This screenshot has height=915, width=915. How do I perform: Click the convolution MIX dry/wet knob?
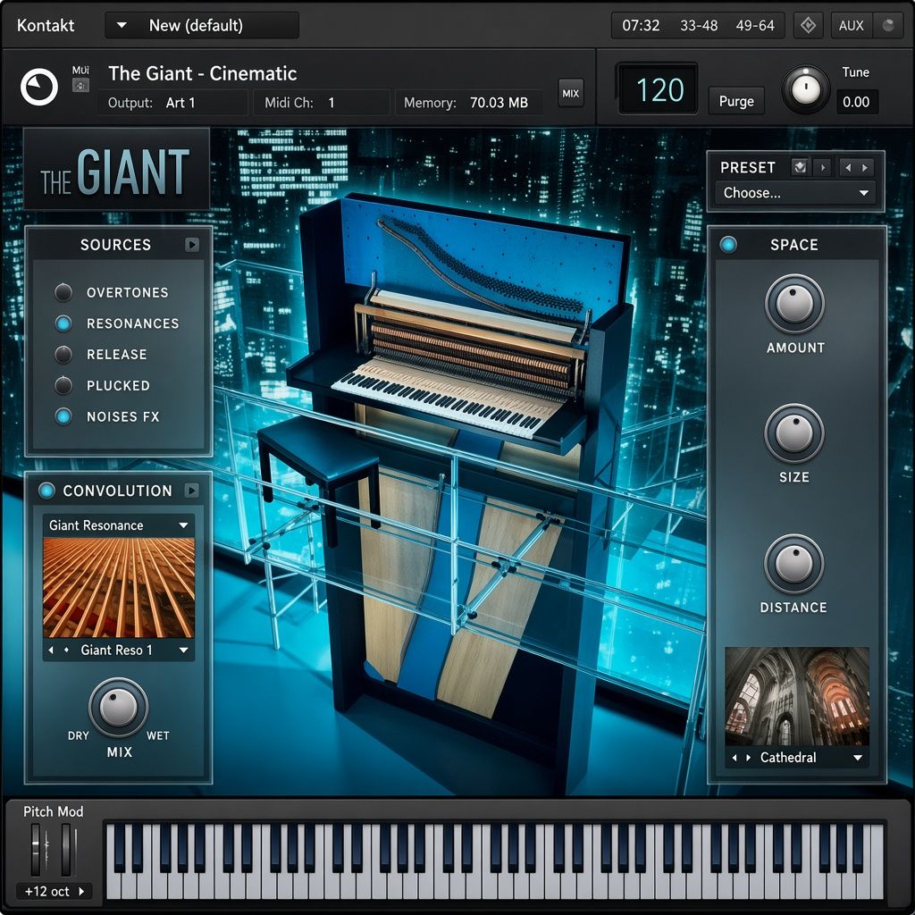pos(119,708)
